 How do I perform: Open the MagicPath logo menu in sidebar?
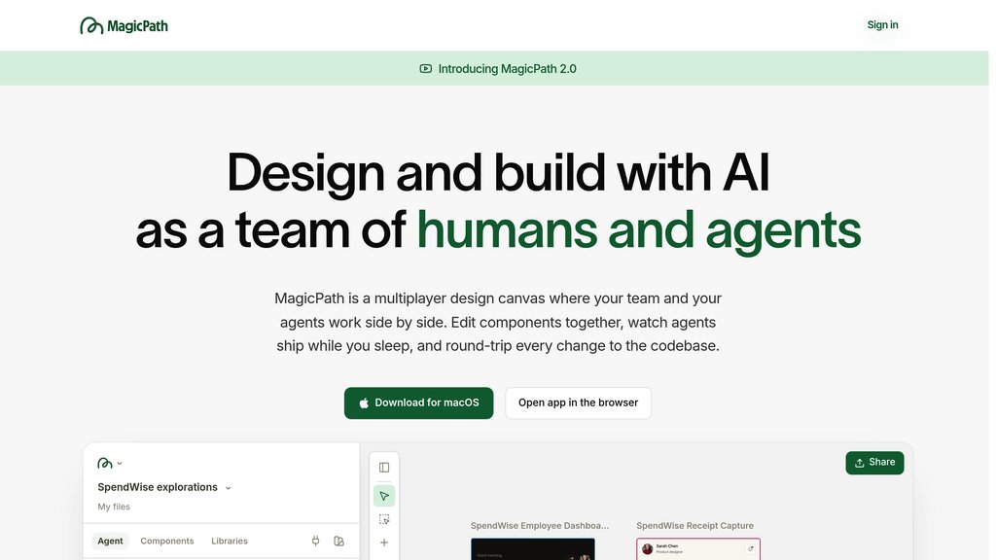(109, 463)
